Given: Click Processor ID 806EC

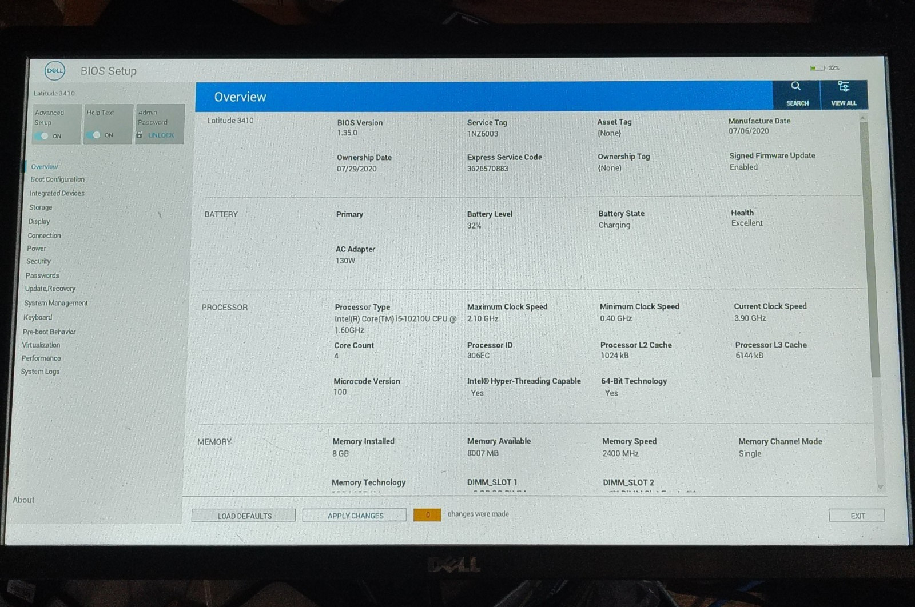Looking at the screenshot, I should (x=478, y=356).
